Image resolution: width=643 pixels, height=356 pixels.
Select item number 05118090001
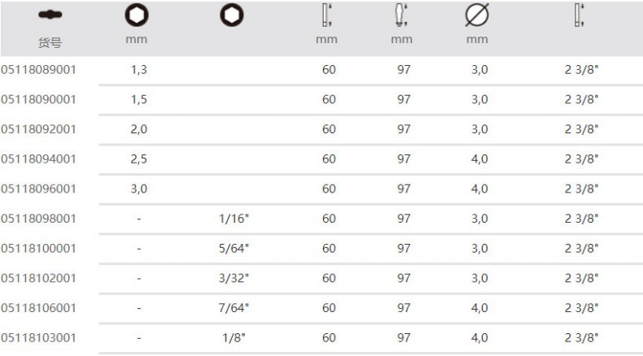pos(38,99)
